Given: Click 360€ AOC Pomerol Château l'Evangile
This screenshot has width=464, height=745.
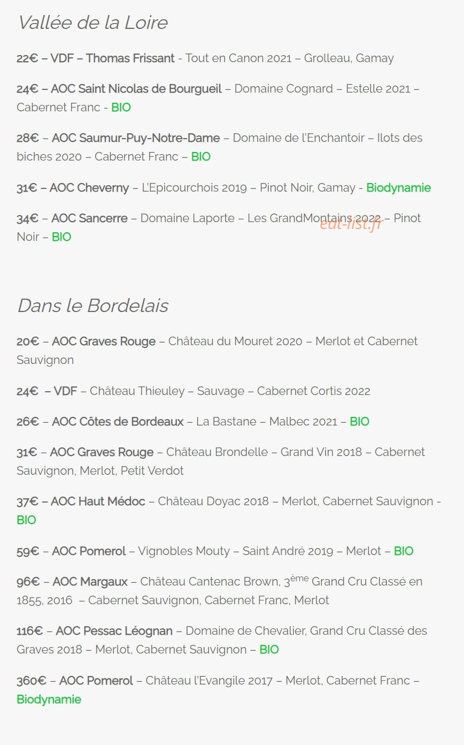Looking at the screenshot, I should click(x=218, y=690).
